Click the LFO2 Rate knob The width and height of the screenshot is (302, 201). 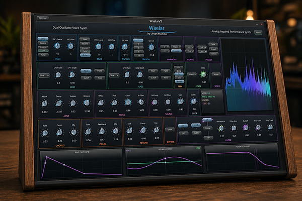click(x=127, y=75)
